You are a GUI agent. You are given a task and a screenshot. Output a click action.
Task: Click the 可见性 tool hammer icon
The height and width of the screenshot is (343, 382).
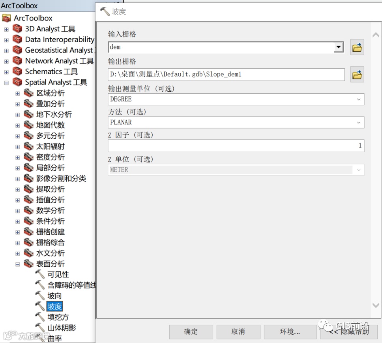[40, 275]
